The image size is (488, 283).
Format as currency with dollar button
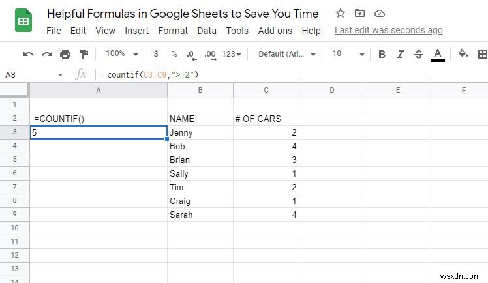(x=155, y=54)
